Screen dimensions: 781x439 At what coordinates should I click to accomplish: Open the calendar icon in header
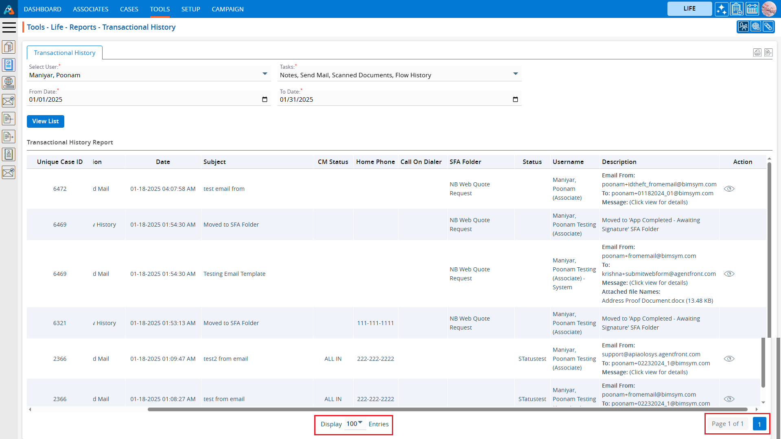coord(752,9)
